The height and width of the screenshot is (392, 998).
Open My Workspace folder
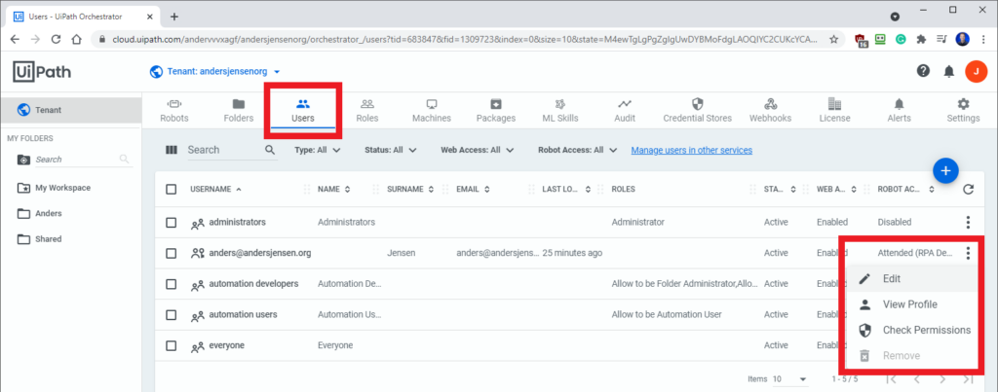[x=62, y=188]
